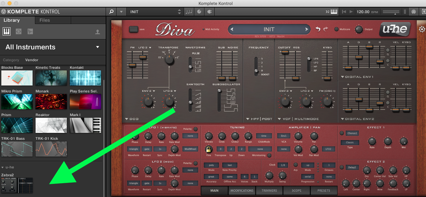Toggle the Digital Env1 C button
Image resolution: width=426 pixels, height=197 pixels.
point(388,61)
